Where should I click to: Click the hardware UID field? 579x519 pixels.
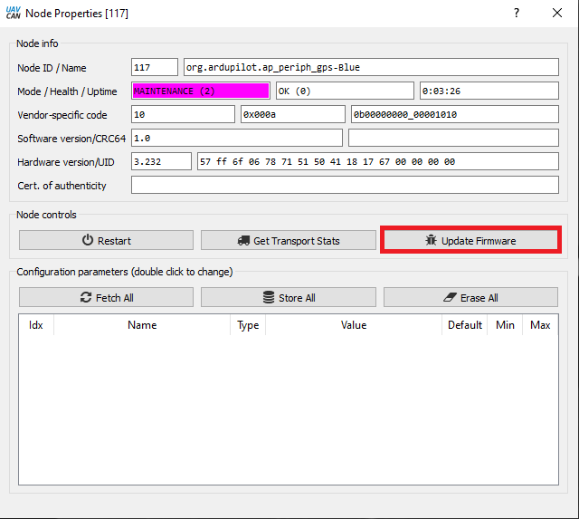[377, 161]
